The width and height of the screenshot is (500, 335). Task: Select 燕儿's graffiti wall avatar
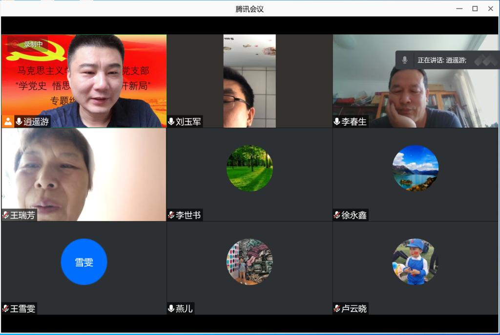(x=250, y=262)
